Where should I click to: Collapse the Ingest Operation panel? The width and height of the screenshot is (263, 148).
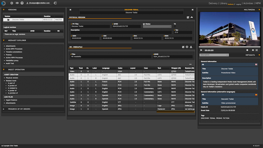click(4, 70)
